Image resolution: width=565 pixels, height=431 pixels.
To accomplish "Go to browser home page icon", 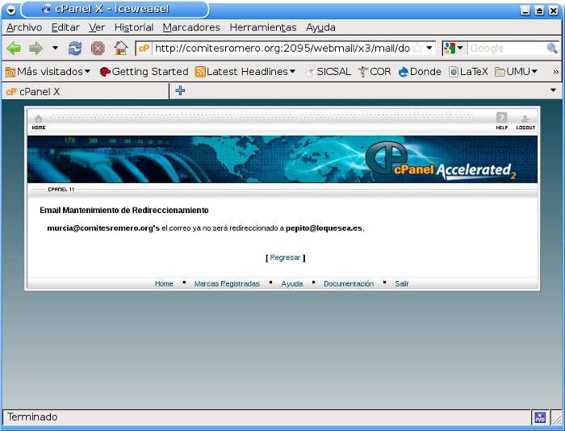I will coord(121,48).
